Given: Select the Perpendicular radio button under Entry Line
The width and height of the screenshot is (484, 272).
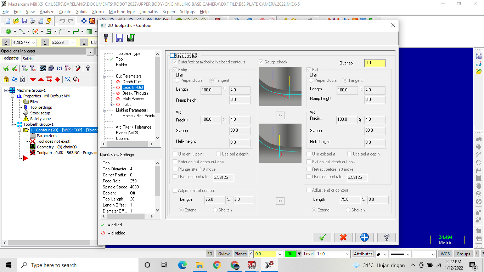Looking at the screenshot, I should [178, 80].
